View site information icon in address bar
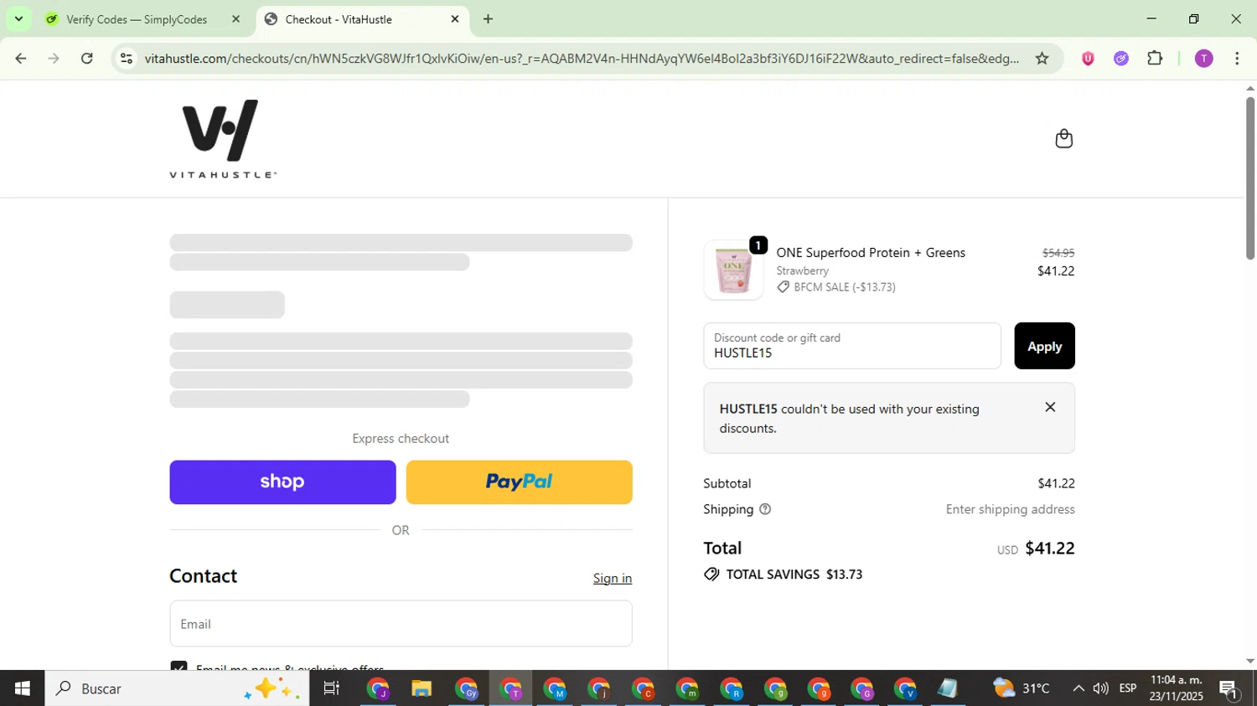 click(x=127, y=59)
